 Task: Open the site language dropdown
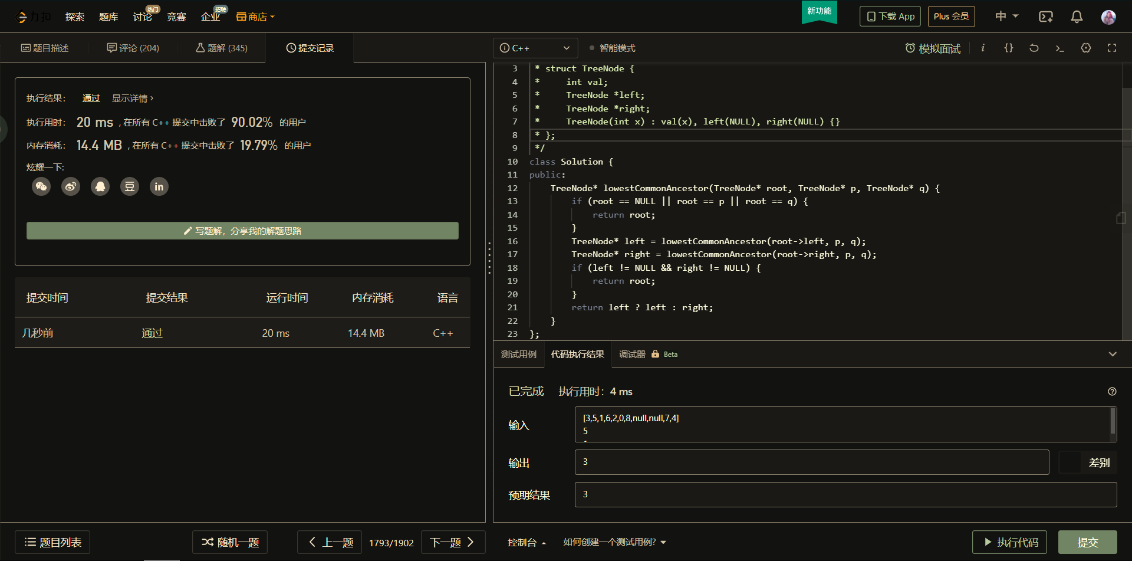coord(1006,17)
